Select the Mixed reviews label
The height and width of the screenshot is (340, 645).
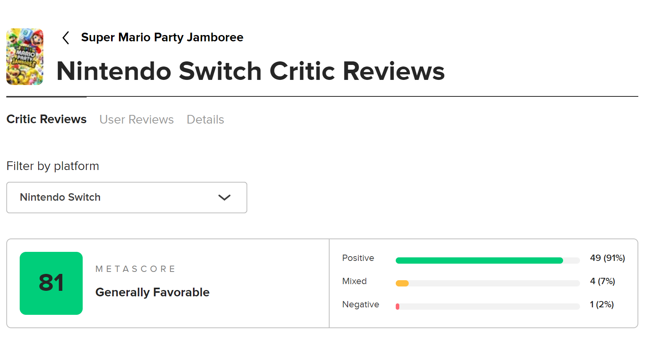tap(354, 281)
